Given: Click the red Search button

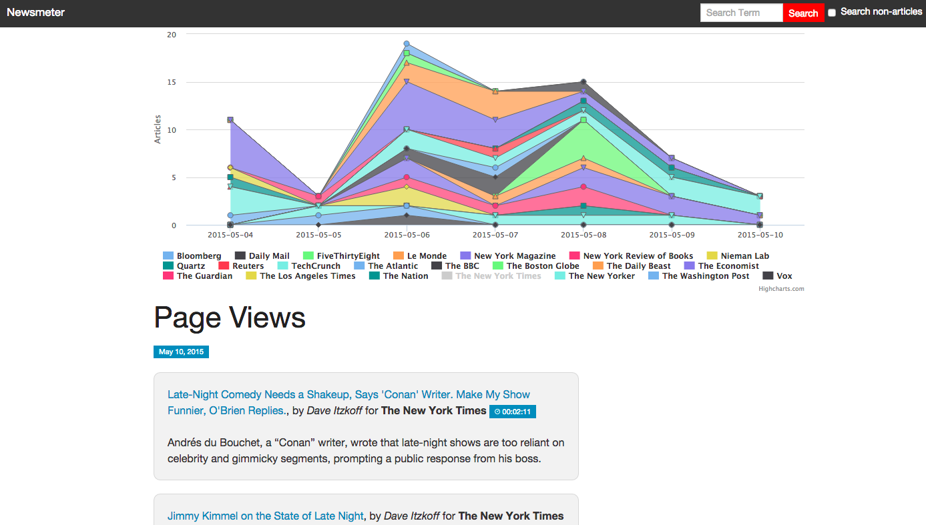Looking at the screenshot, I should (x=803, y=13).
